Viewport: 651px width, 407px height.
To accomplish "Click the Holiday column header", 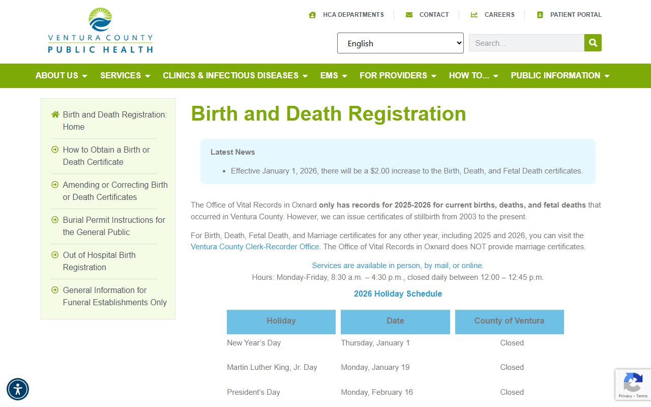I will (281, 322).
